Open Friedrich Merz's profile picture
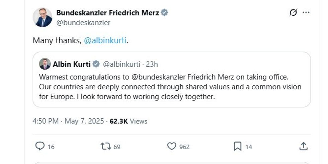Viewport: 328px width, 164px height. [43, 17]
